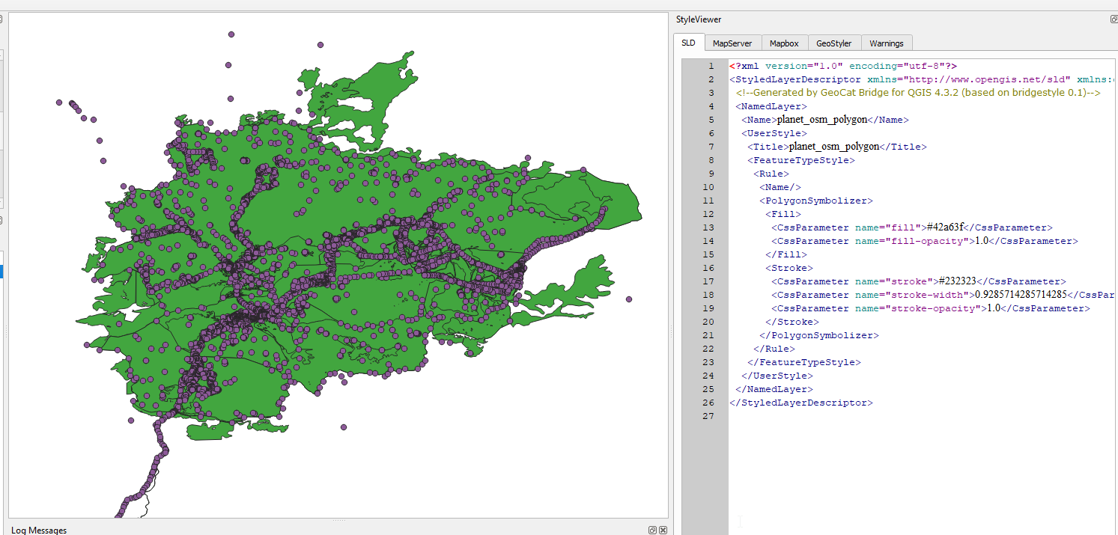Switch to the MapServer tab
The width and height of the screenshot is (1118, 535).
point(732,43)
